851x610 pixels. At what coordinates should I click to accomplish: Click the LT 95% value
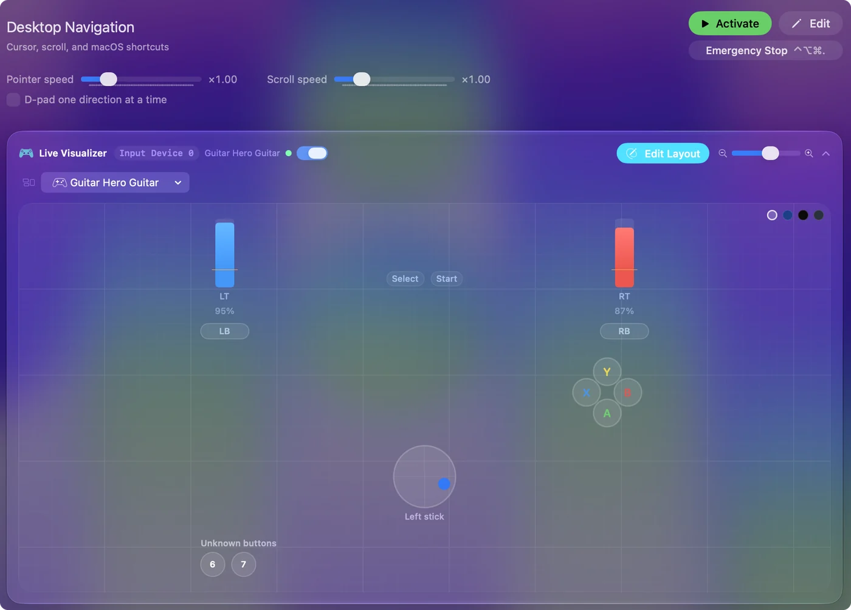pyautogui.click(x=225, y=311)
